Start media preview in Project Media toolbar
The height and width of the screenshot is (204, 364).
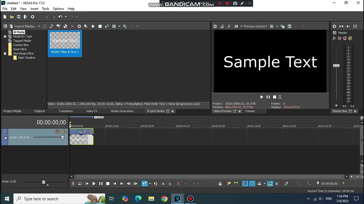pos(93,26)
